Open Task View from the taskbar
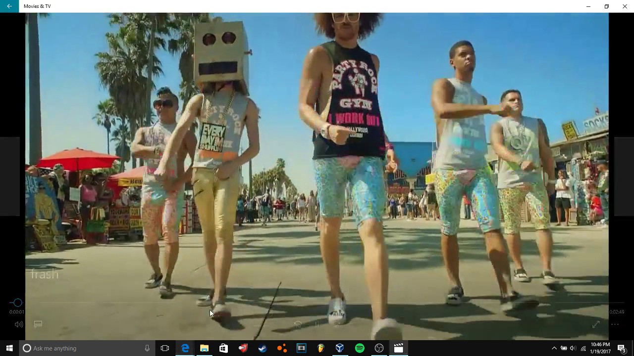634x356 pixels. click(x=165, y=348)
